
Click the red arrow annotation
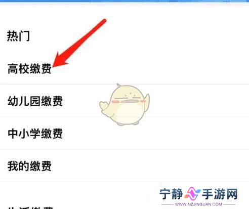click(79, 43)
